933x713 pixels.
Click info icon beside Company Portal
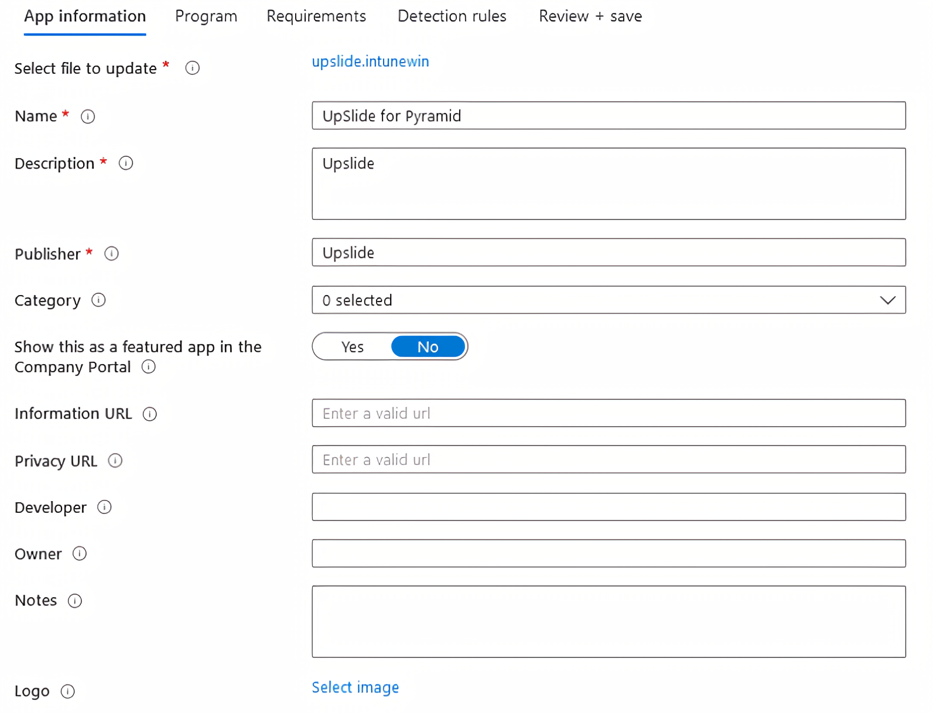click(x=149, y=367)
